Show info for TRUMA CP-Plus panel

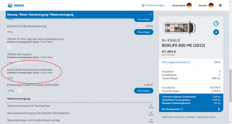(x=9, y=47)
